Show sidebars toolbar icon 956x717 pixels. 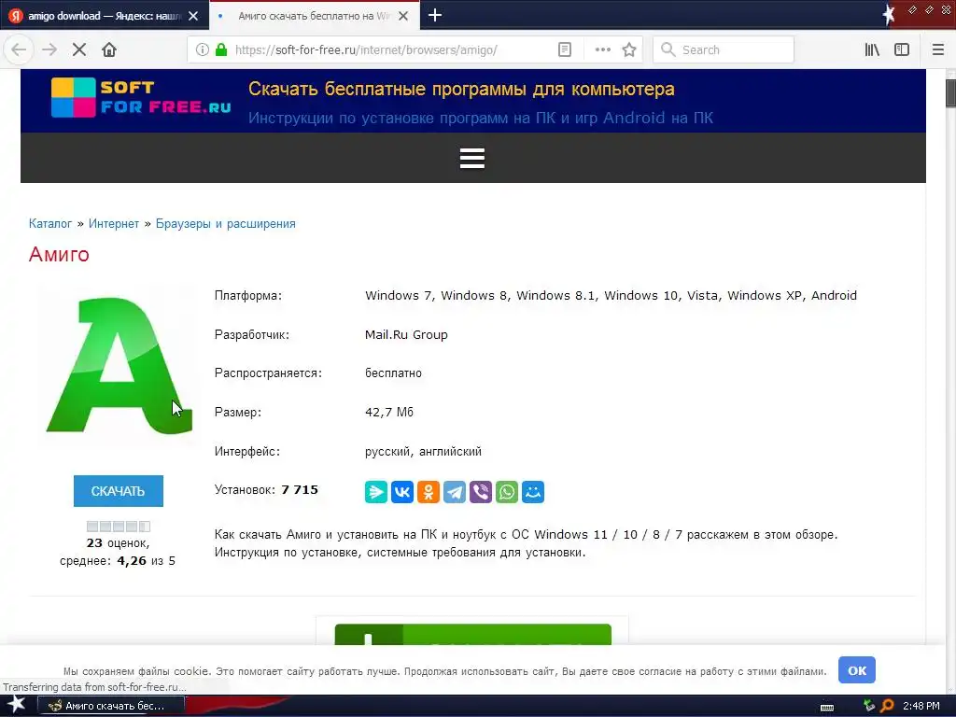[x=902, y=49]
